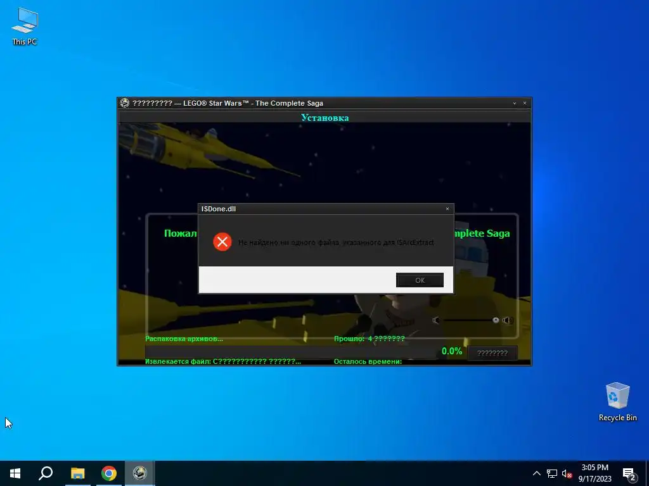649x486 pixels.
Task: Open the network status tray icon
Action: click(x=552, y=473)
